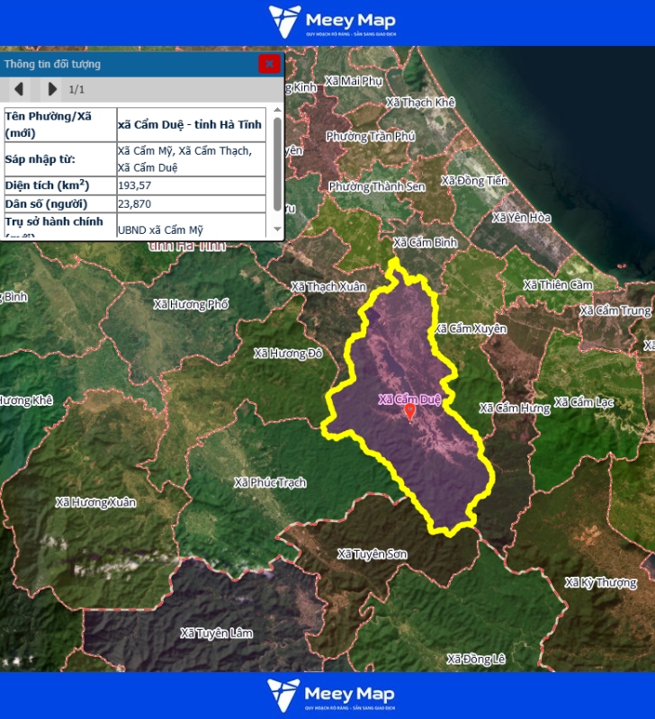Select Xã Tuyên Sơn region label
This screenshot has width=655, height=719.
click(x=372, y=554)
